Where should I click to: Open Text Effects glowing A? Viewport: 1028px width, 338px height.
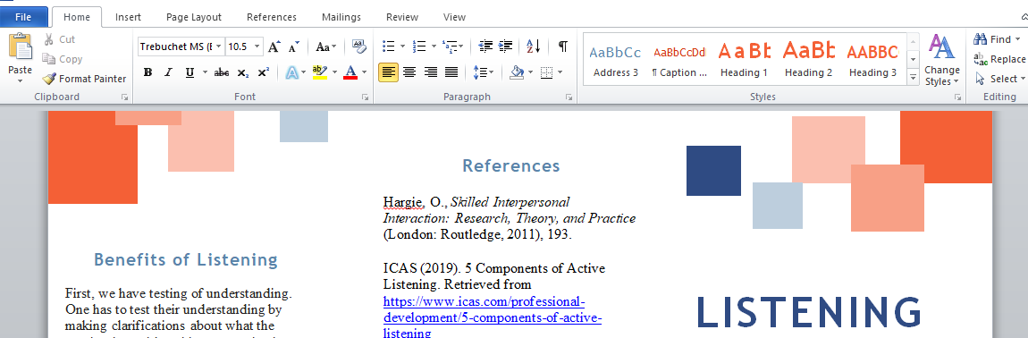point(291,72)
